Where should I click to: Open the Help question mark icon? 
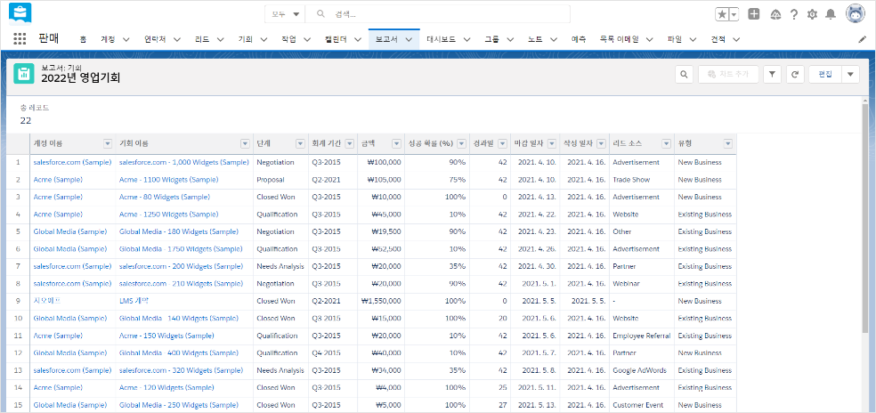pos(794,14)
